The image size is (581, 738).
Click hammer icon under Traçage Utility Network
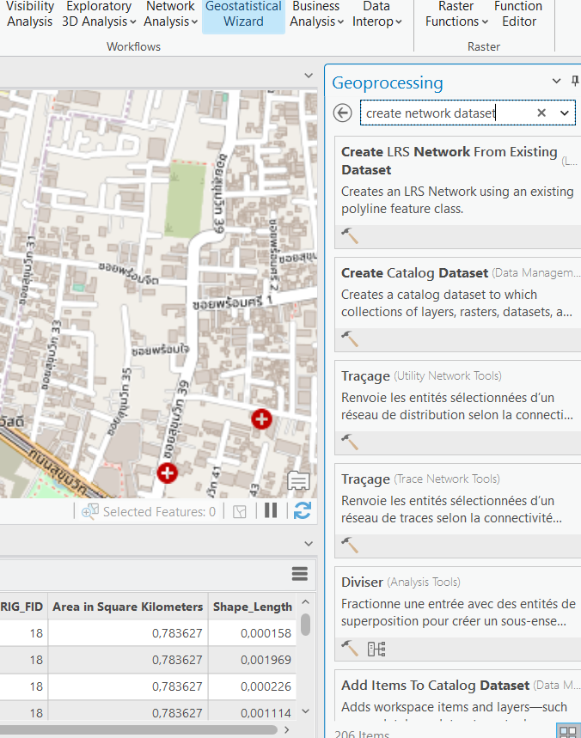pyautogui.click(x=349, y=442)
